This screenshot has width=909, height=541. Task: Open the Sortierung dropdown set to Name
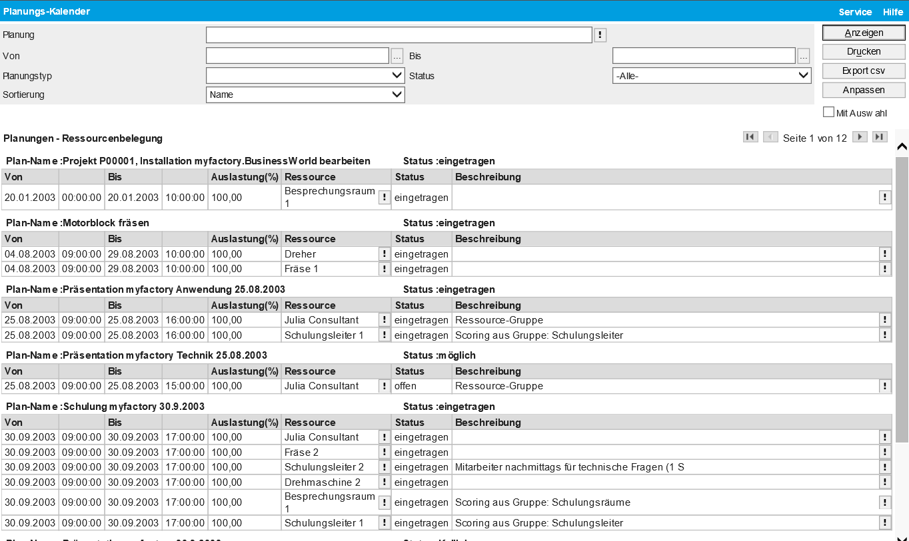(305, 94)
